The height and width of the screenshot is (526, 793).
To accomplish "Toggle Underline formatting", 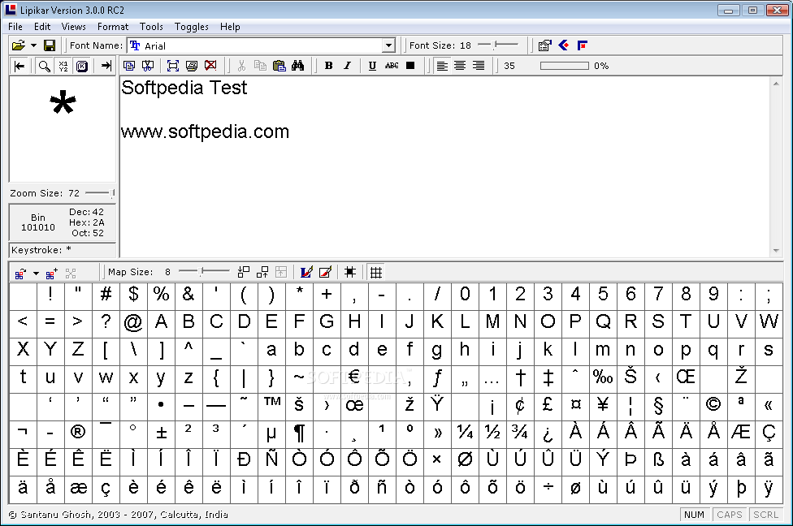I will click(373, 66).
